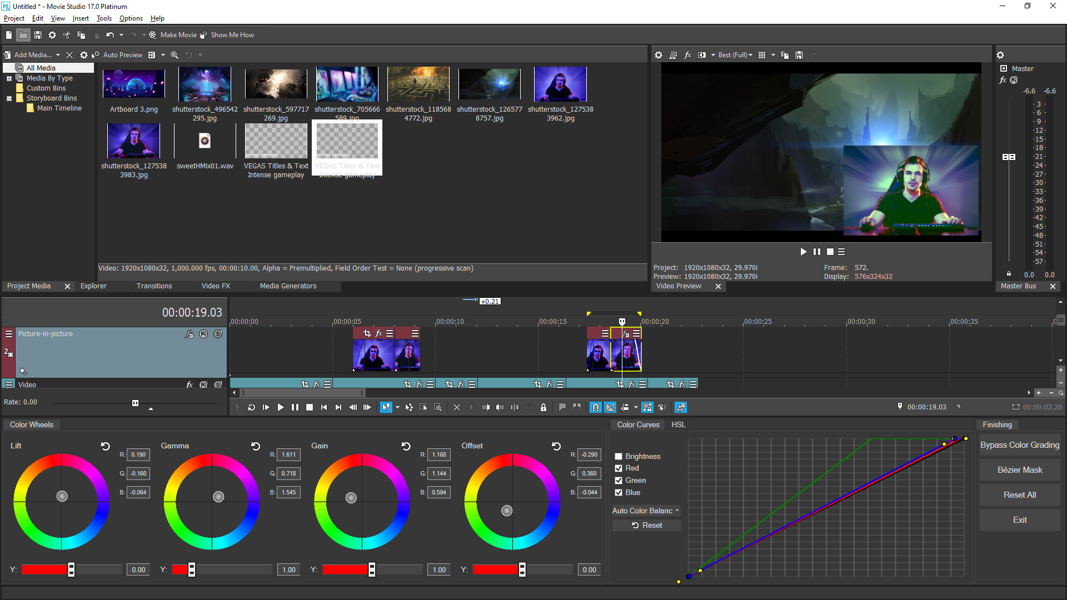Select the Selection Edit tool
This screenshot has height=600, width=1067.
423,407
